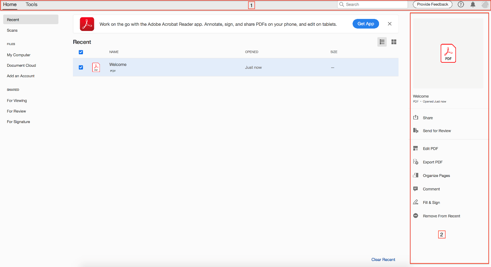Click the large PDF preview thumbnail

pyautogui.click(x=448, y=53)
